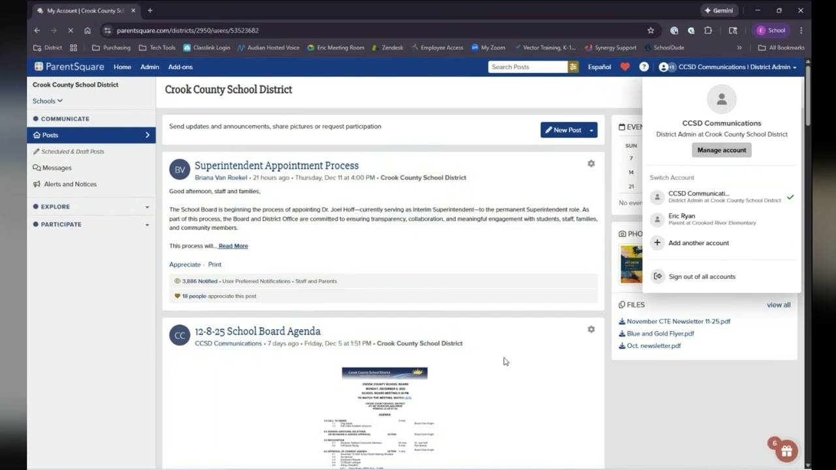Click the Add another account plus icon

click(x=658, y=243)
